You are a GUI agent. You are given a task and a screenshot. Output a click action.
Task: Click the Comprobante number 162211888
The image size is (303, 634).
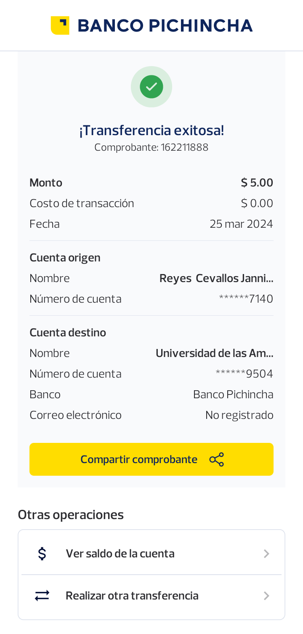(x=184, y=147)
